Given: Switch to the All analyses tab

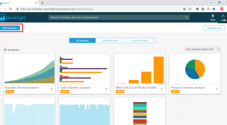Looking at the screenshot, I should click(x=82, y=40).
